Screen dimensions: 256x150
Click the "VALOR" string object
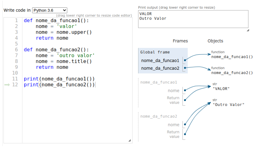[221, 89]
